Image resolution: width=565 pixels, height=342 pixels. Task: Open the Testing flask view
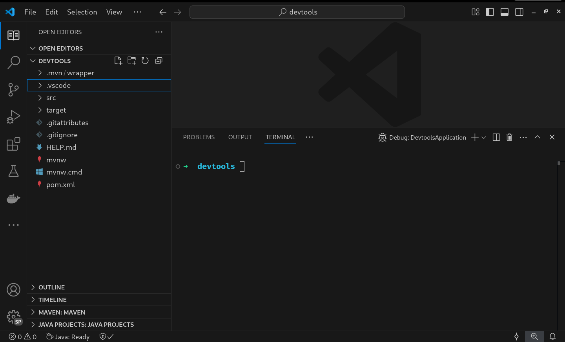tap(13, 171)
